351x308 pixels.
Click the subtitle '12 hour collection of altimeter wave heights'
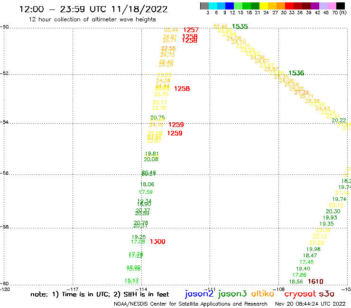coord(92,19)
